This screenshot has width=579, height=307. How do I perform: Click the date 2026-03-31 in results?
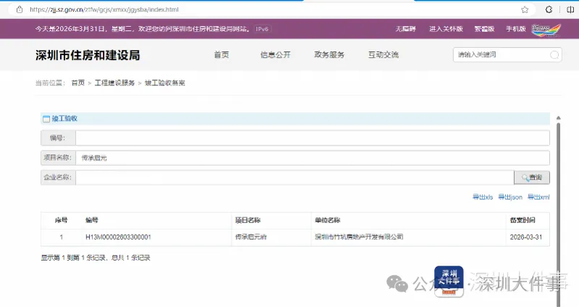[x=526, y=237]
